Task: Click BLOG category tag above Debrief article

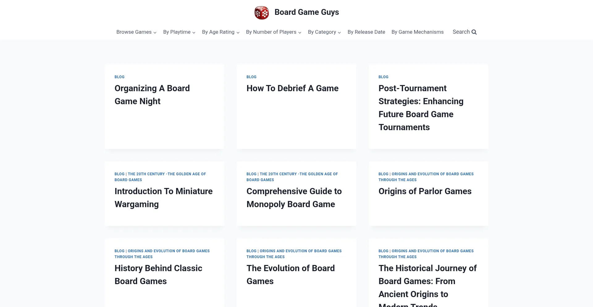Action: pos(251,77)
